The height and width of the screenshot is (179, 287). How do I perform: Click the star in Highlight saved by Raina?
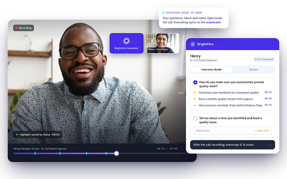coord(17,135)
